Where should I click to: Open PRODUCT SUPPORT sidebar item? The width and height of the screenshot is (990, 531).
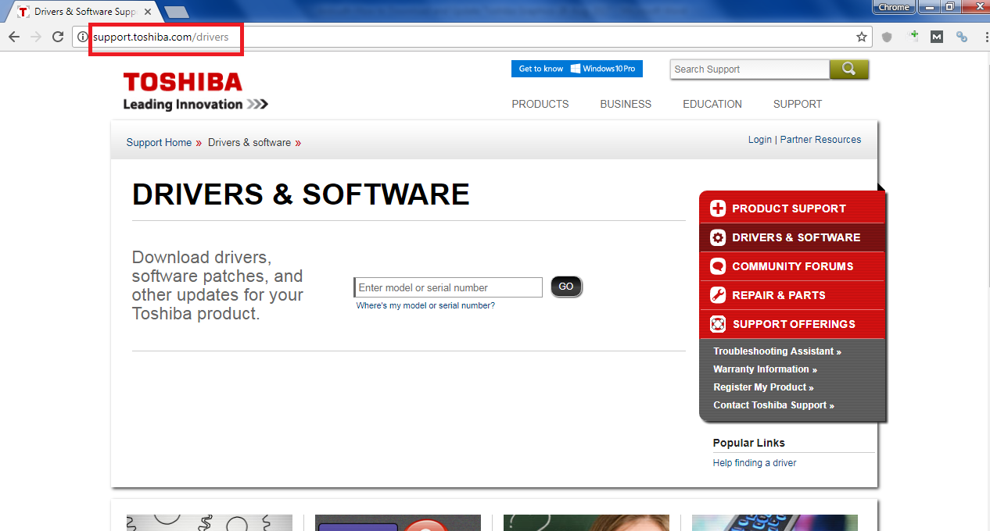coord(792,208)
